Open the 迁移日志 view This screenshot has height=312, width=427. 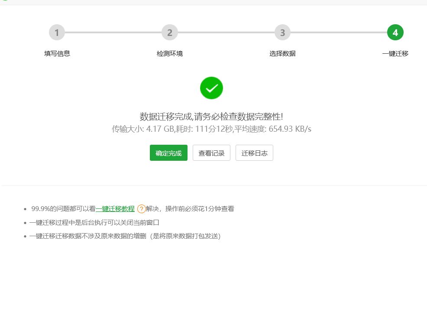[x=254, y=153]
